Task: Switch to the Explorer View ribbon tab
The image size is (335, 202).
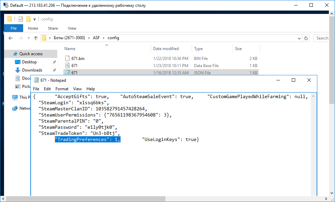Action: pyautogui.click(x=72, y=28)
